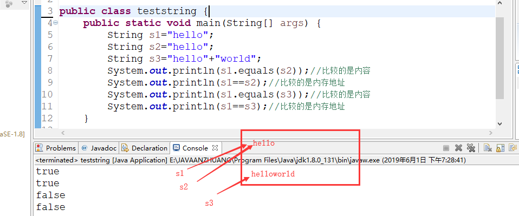Toggle Scroll Lock in the Console
Screen dimensions: 519x216
(x=500, y=148)
